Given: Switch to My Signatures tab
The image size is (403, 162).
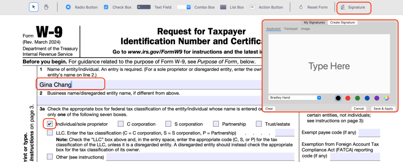Looking at the screenshot, I should pos(314,23).
